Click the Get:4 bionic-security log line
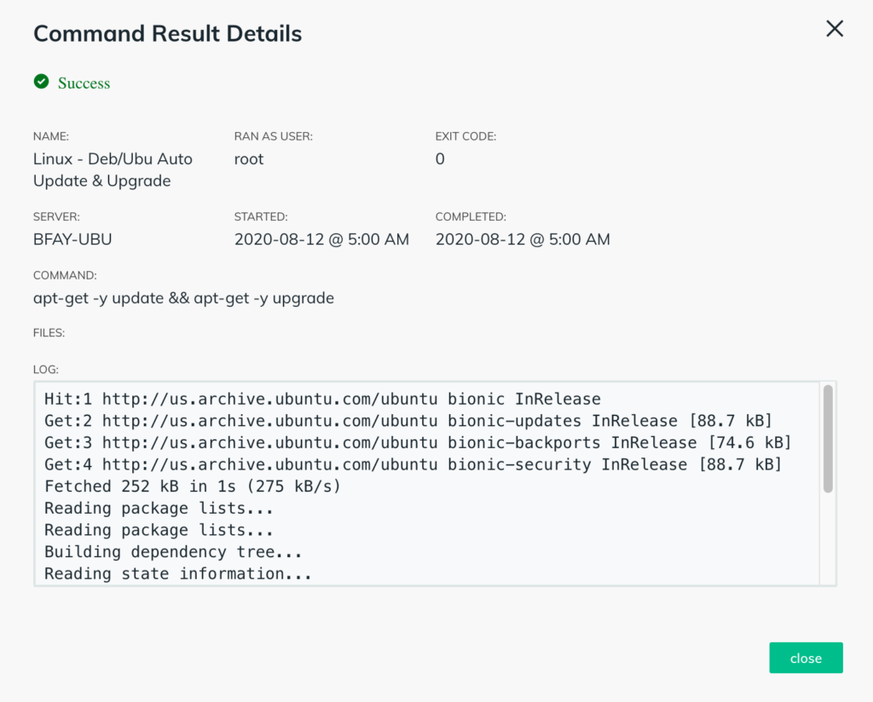The image size is (873, 702). pos(413,464)
